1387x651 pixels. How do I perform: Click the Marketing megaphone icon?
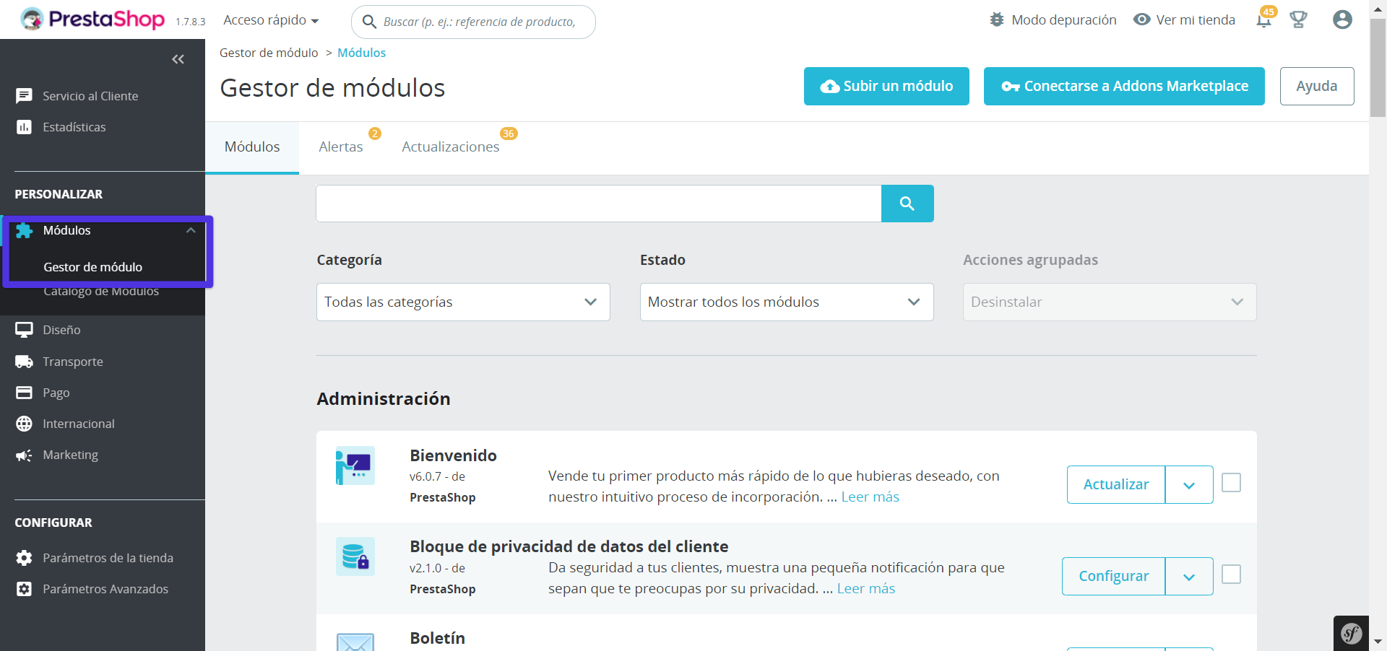point(24,455)
